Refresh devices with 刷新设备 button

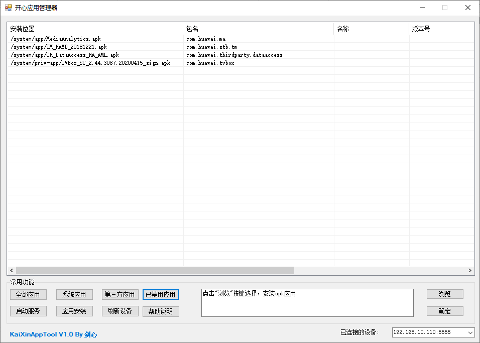click(120, 311)
